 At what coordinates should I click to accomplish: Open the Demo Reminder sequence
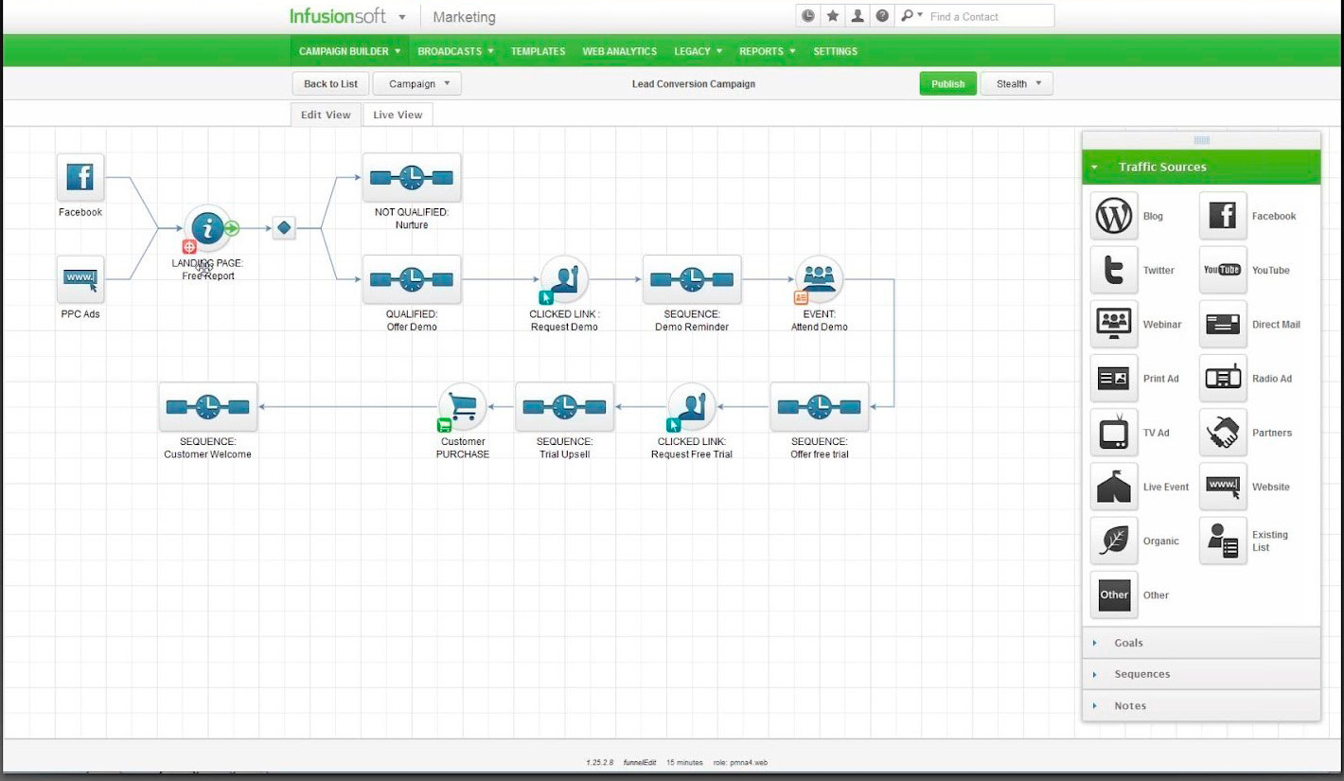coord(692,279)
